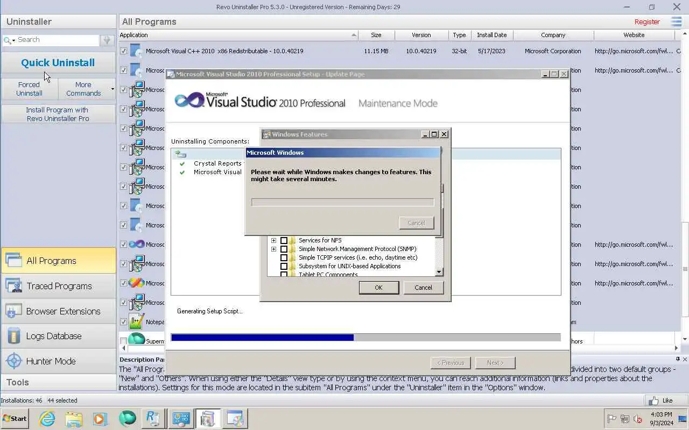
Task: Open the More Commands dropdown arrow
Action: [113, 89]
